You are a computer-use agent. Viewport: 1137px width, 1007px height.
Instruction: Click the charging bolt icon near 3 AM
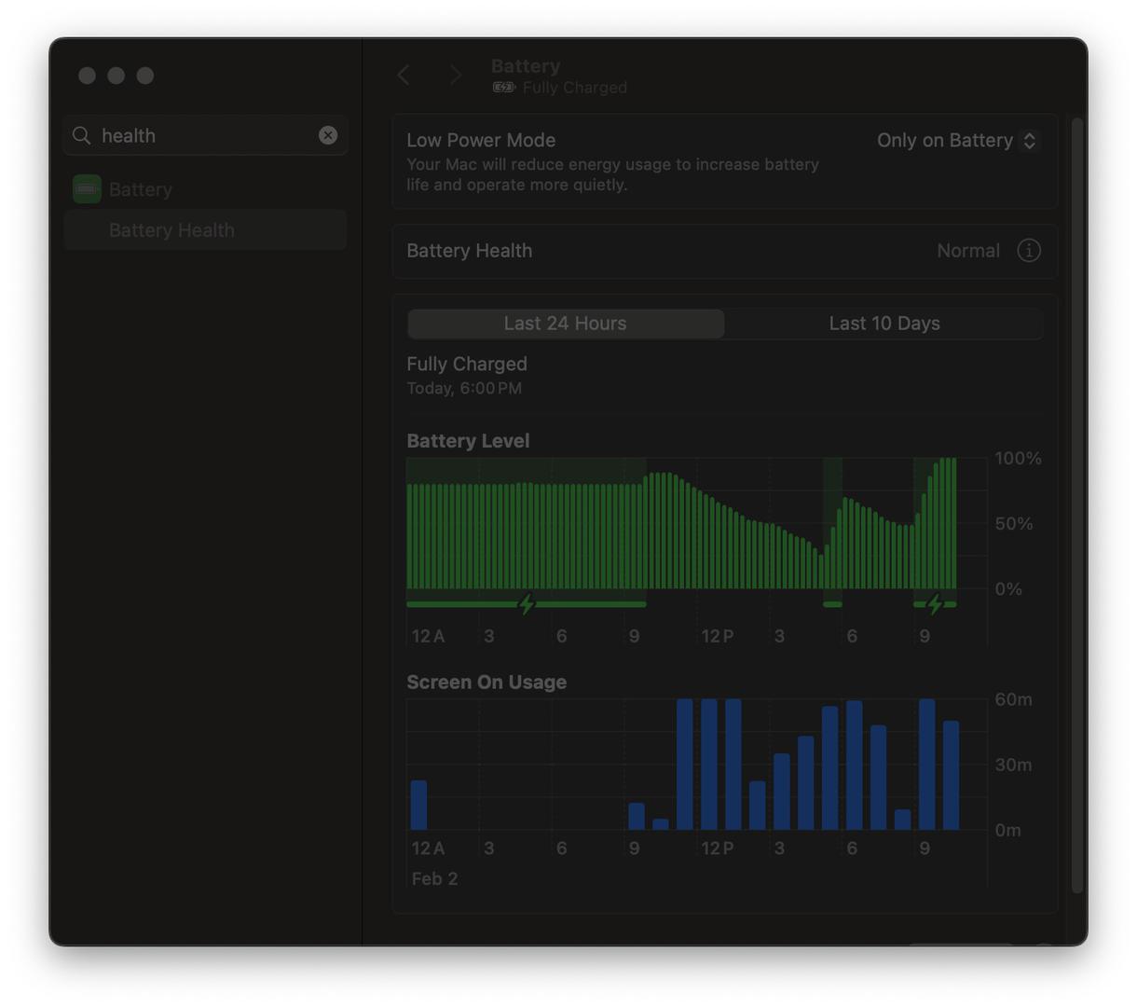point(527,604)
